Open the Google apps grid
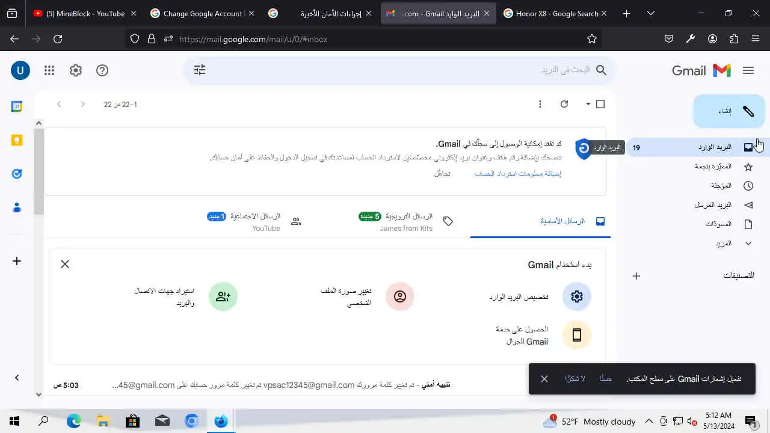This screenshot has width=770, height=433. pos(49,70)
